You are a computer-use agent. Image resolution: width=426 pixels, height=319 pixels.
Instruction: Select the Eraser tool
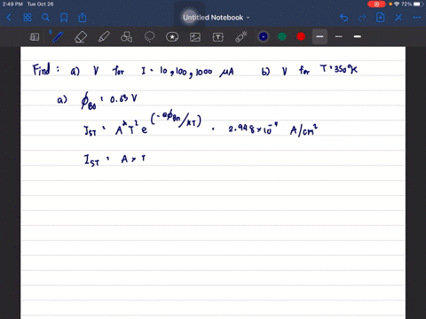tap(81, 37)
